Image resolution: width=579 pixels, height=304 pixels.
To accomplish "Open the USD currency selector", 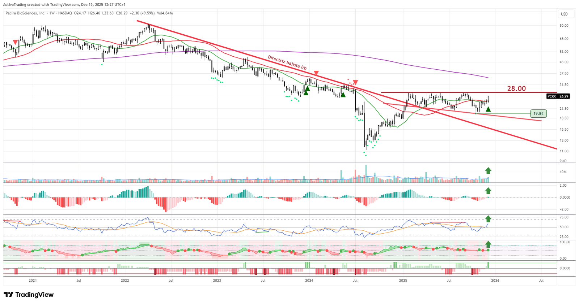I will pyautogui.click(x=564, y=14).
